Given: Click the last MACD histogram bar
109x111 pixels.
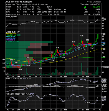Looking at the screenshot, I should 98,86.
